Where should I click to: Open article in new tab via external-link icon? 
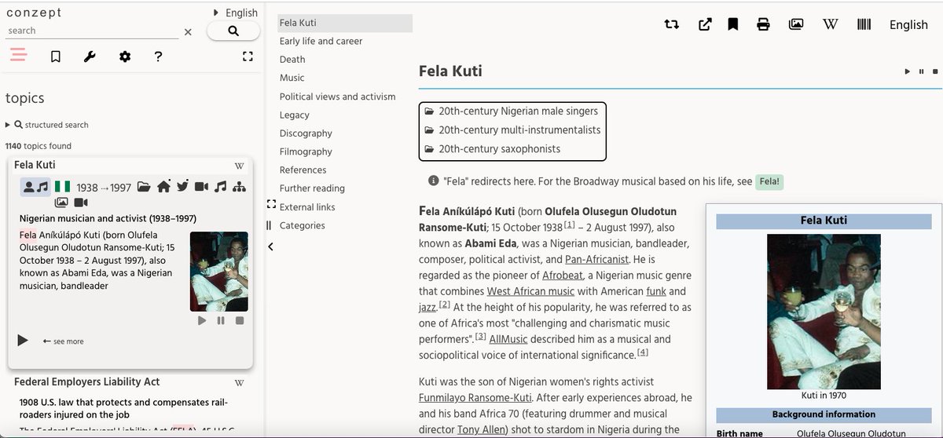[705, 24]
